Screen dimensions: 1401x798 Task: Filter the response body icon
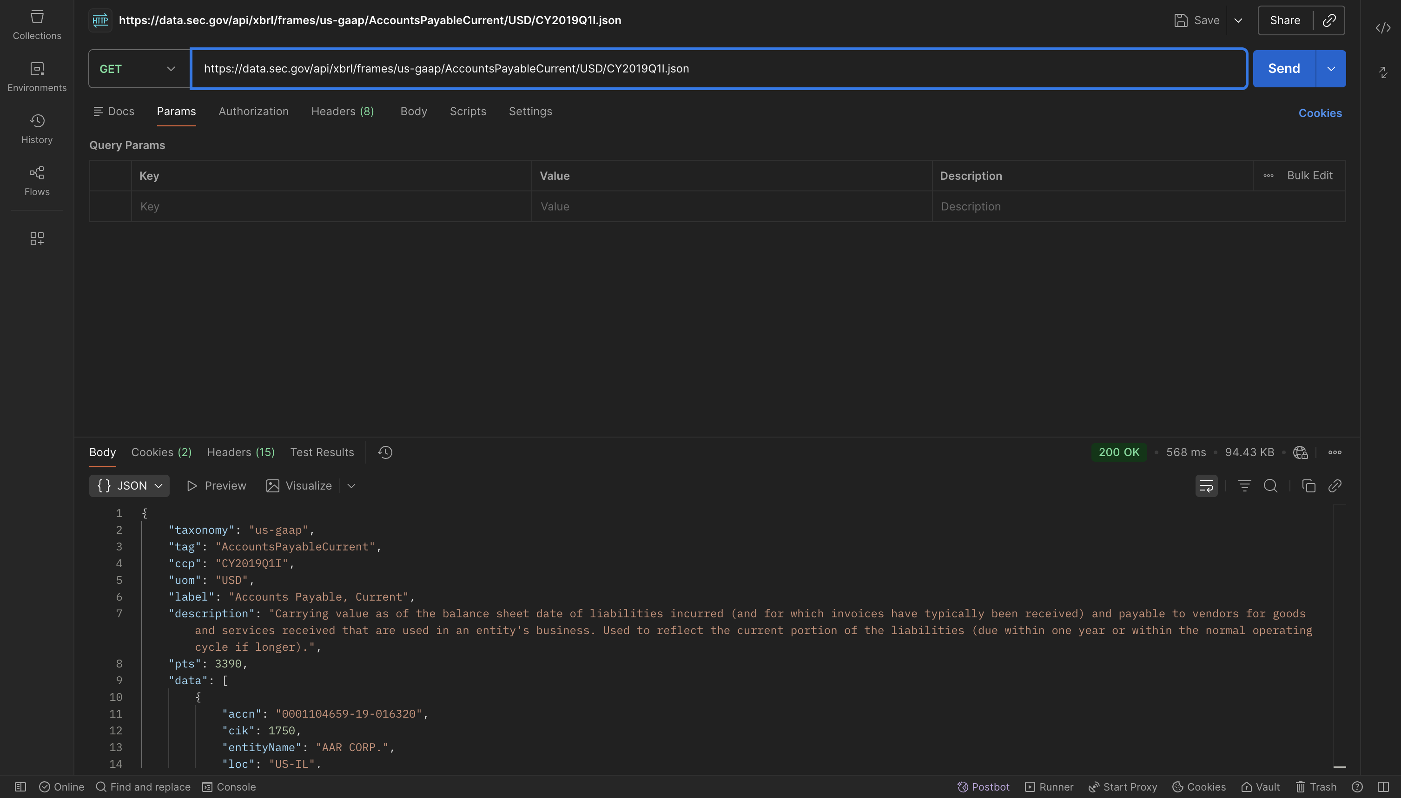pos(1244,485)
